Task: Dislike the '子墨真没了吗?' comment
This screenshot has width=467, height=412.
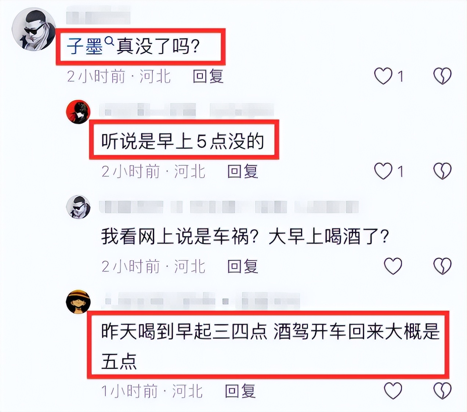Action: 442,76
